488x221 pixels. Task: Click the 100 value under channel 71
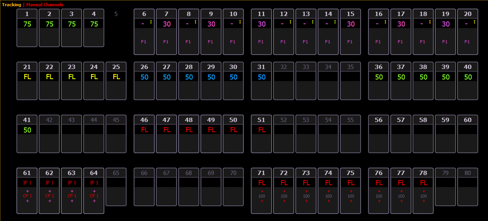click(261, 196)
